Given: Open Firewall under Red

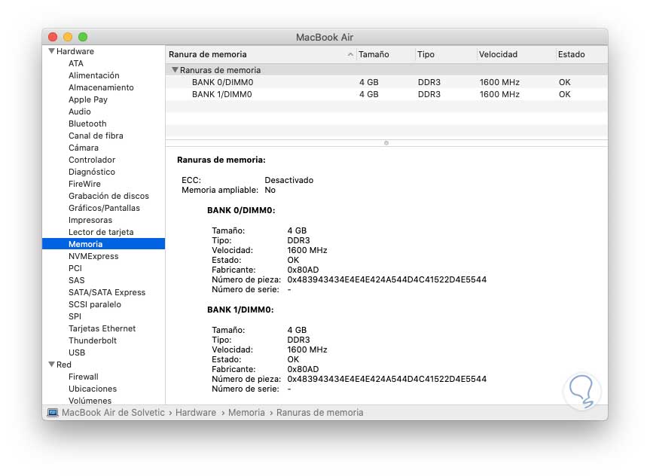Looking at the screenshot, I should coord(84,377).
